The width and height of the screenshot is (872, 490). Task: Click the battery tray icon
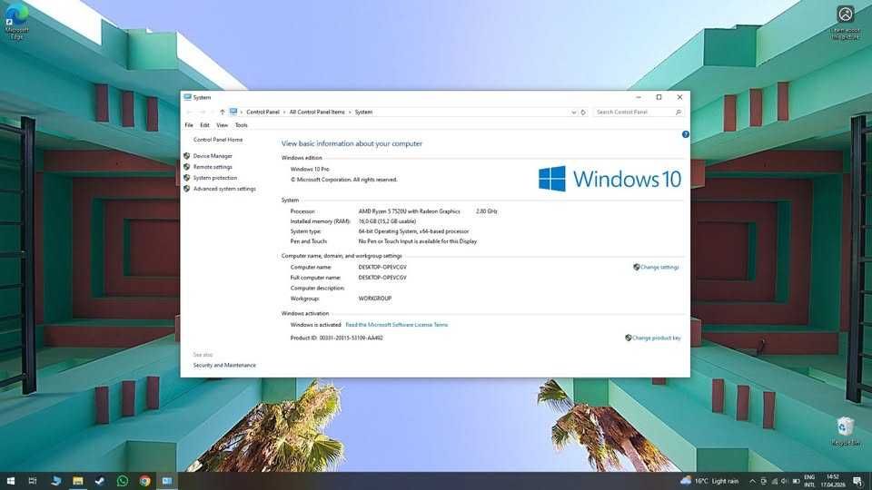(796, 481)
